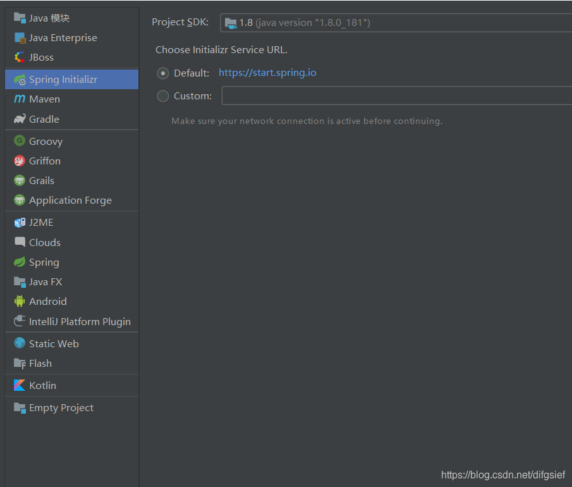Select the Default service URL radio button
This screenshot has height=487, width=572.
pyautogui.click(x=162, y=73)
